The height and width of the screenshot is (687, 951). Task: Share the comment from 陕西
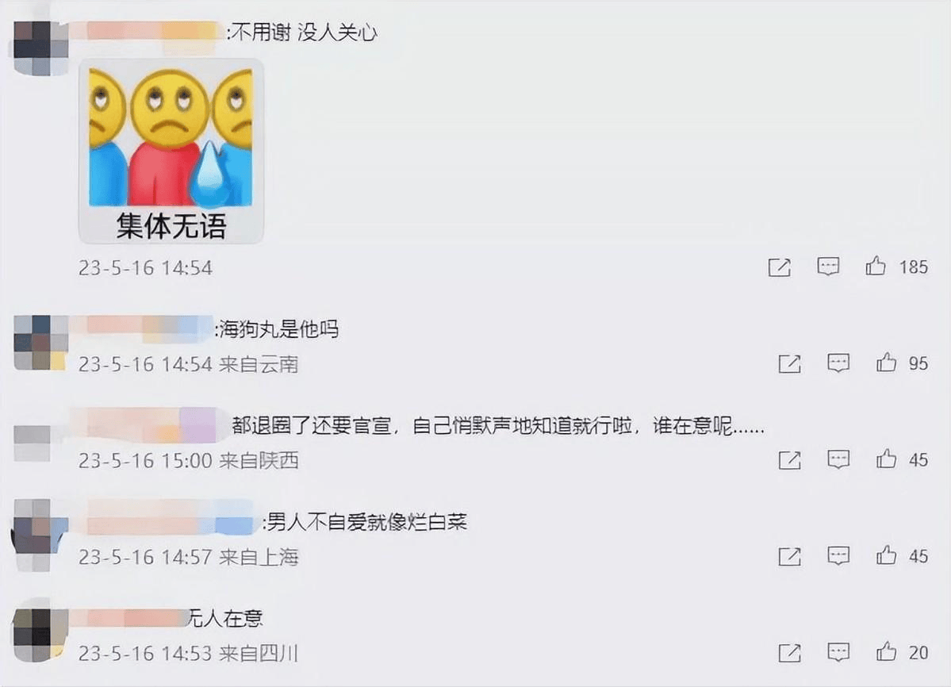pyautogui.click(x=790, y=460)
